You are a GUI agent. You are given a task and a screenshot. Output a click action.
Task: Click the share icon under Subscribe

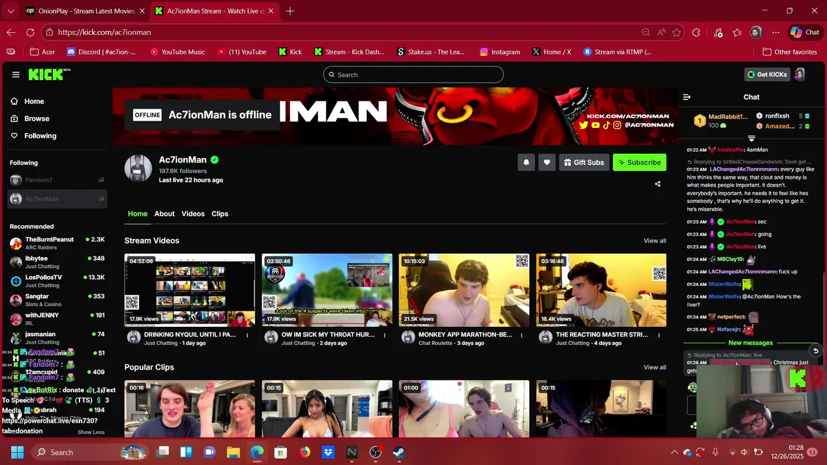658,184
